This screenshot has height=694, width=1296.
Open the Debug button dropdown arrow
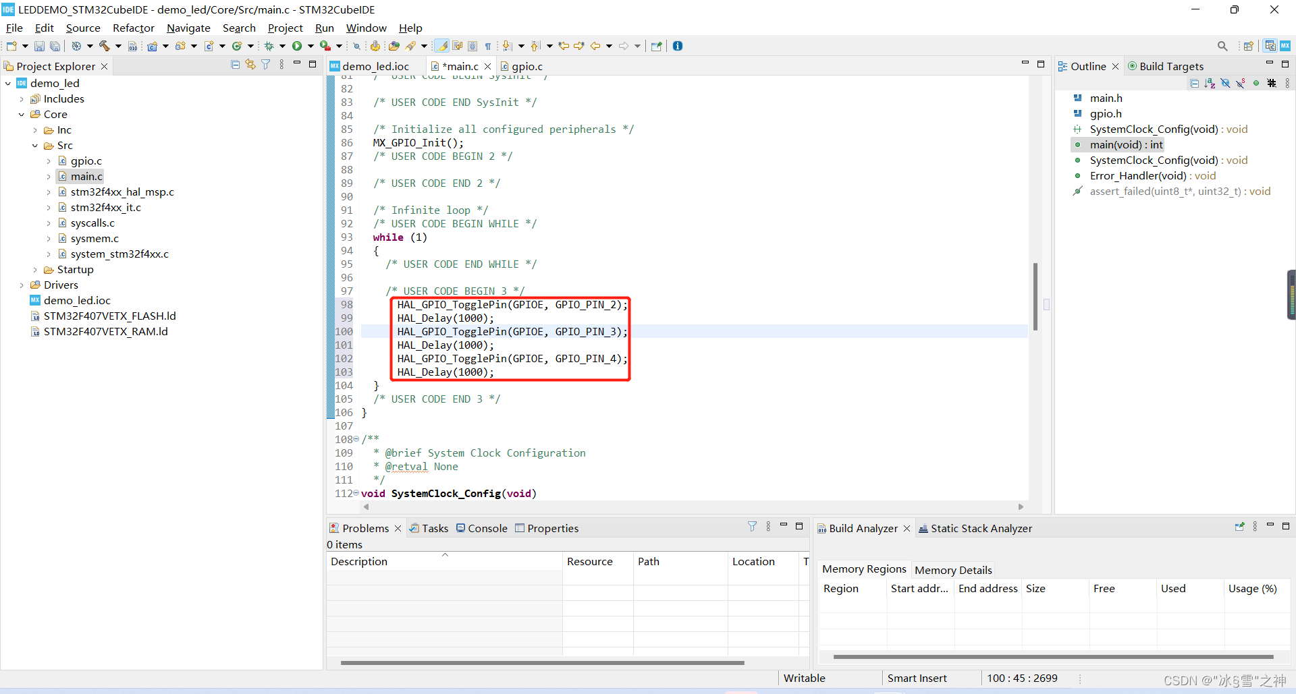coord(282,46)
